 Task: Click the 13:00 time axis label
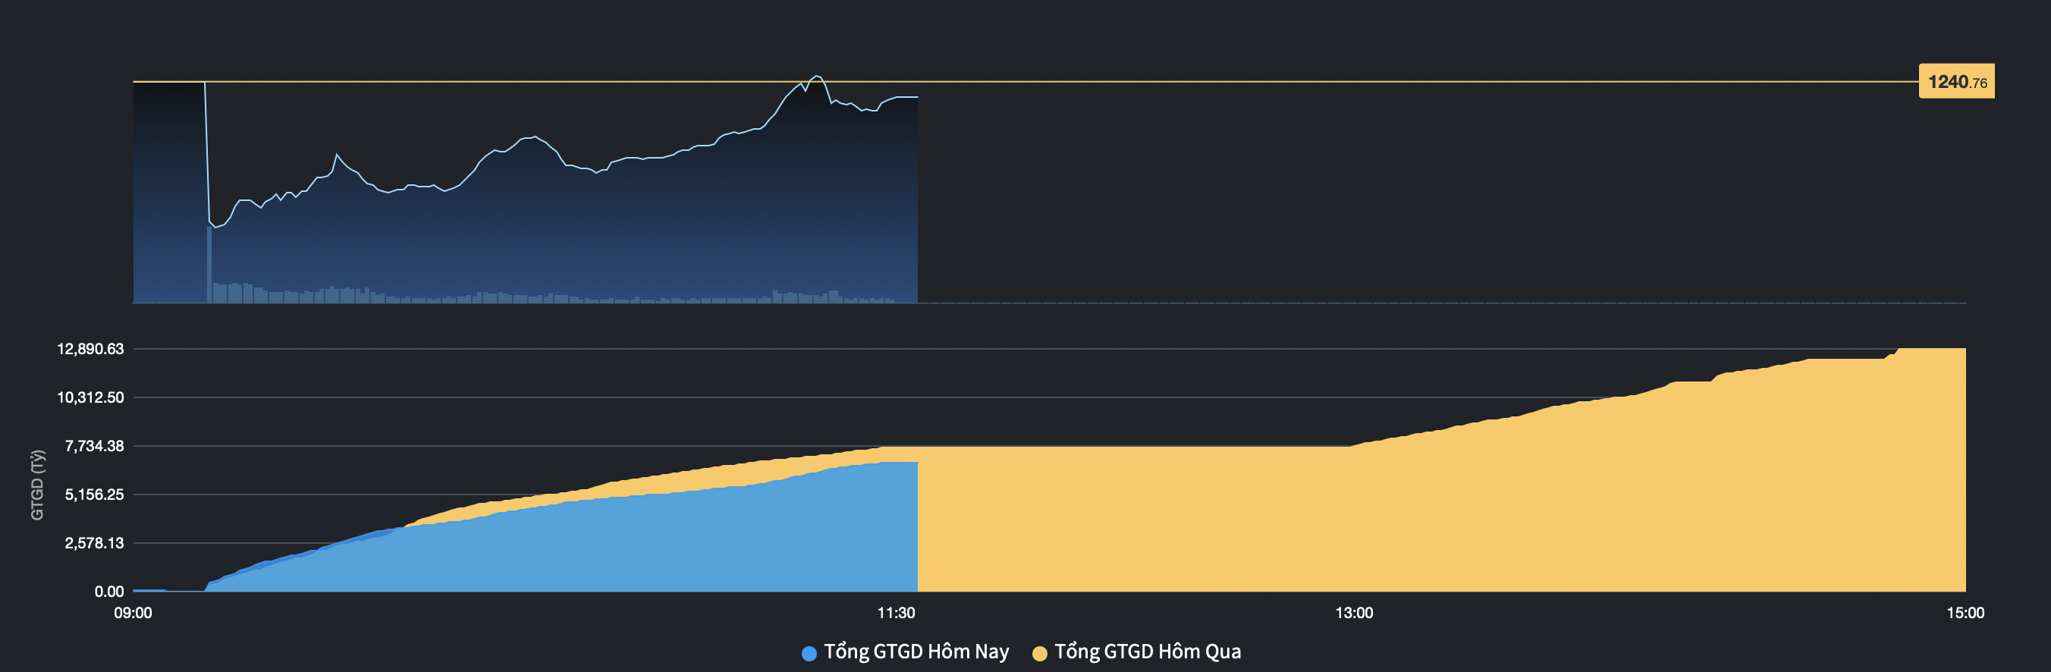tap(1353, 613)
